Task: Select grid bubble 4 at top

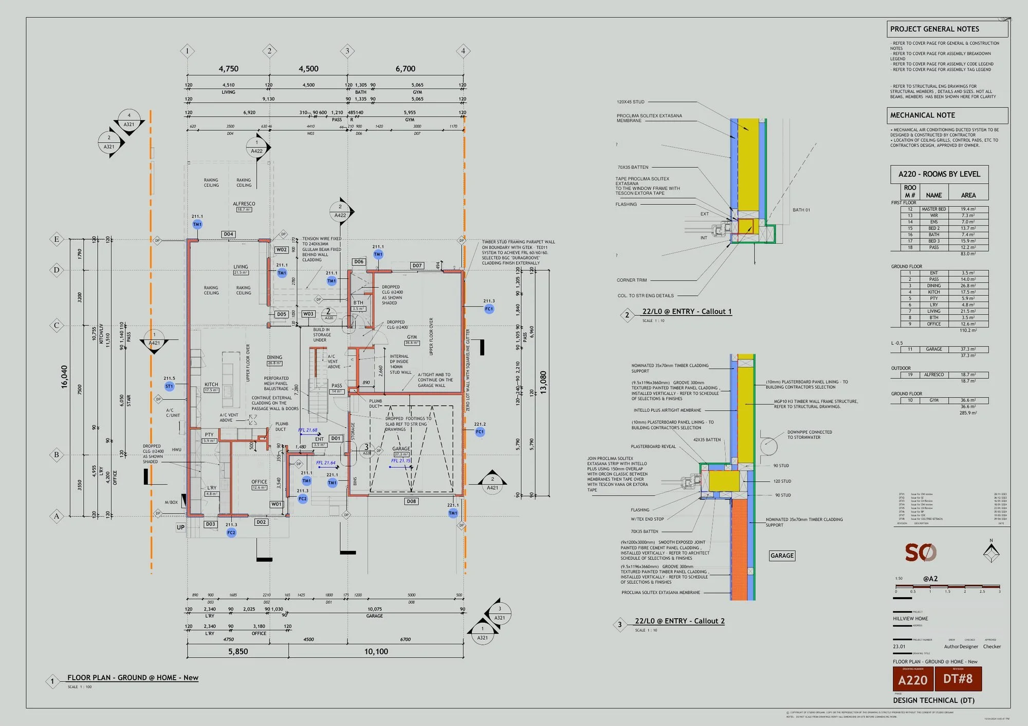Action: [463, 51]
